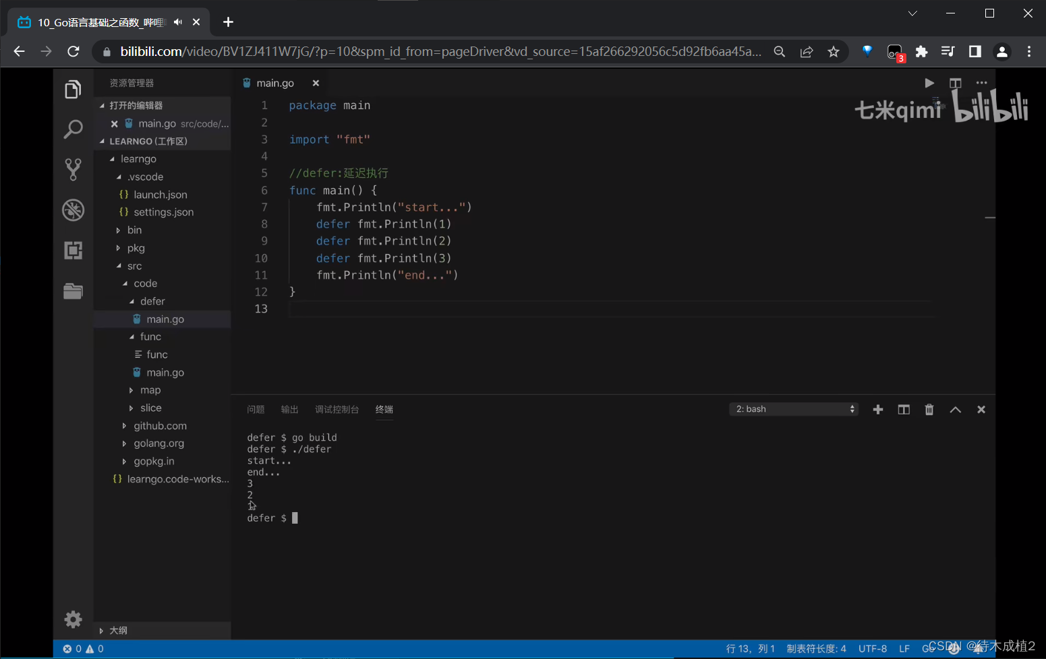The image size is (1046, 659).
Task: Close the terminal panel
Action: coord(981,410)
